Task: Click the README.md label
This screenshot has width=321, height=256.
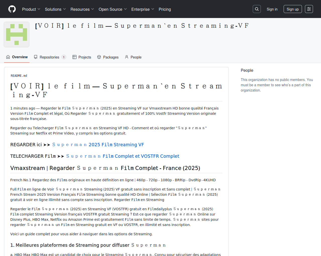Action: 19,76
